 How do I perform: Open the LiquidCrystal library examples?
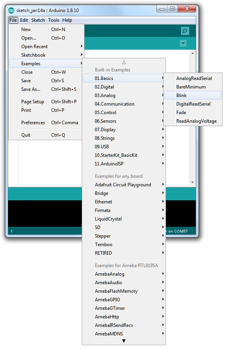pyautogui.click(x=124, y=219)
